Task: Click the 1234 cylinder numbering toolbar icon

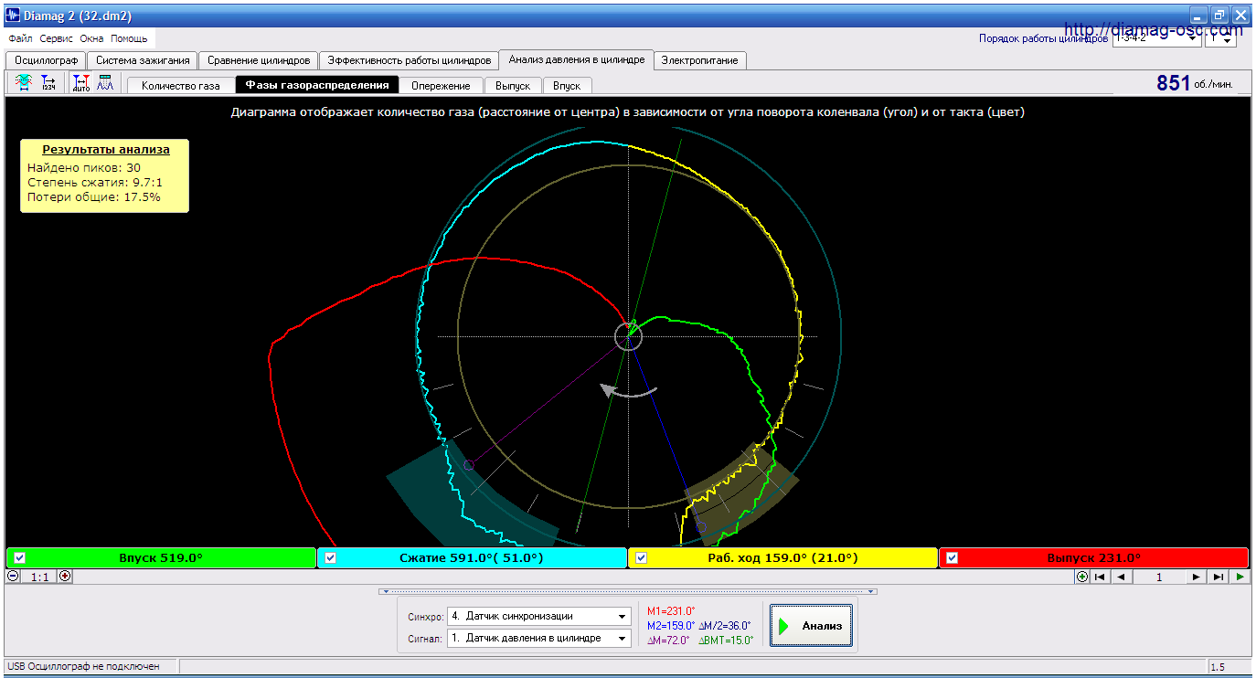Action: coord(48,83)
